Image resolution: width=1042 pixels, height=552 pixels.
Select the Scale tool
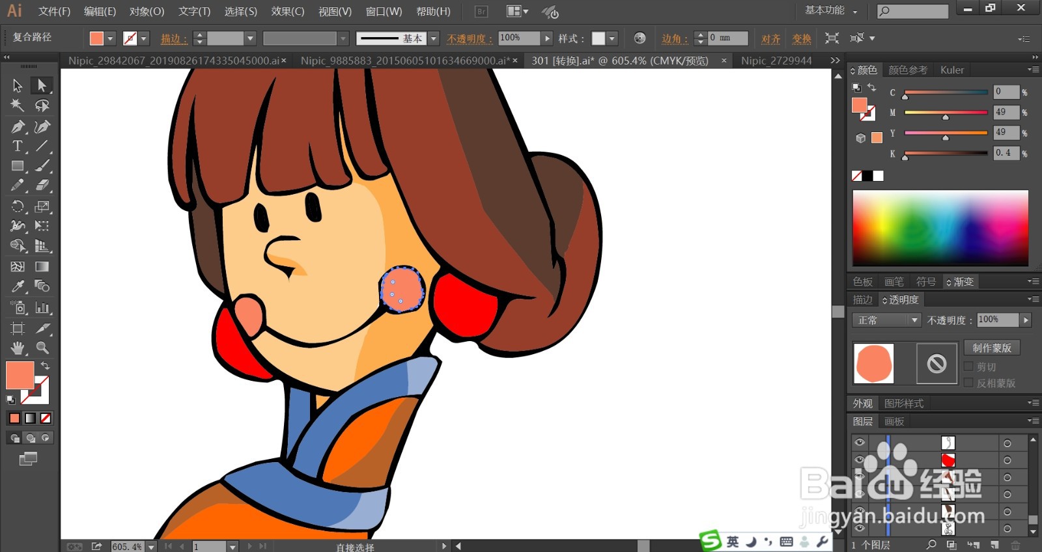(x=42, y=206)
